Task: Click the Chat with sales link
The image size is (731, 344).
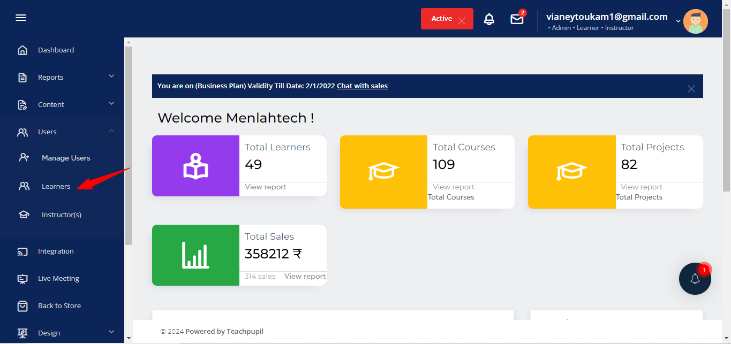Action: coord(362,86)
